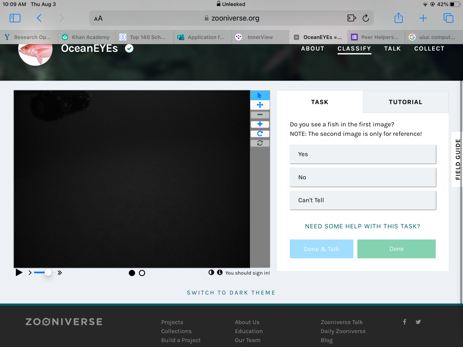Click the zooniverse.org address bar
Viewport: 463px width, 347px height.
(231, 18)
